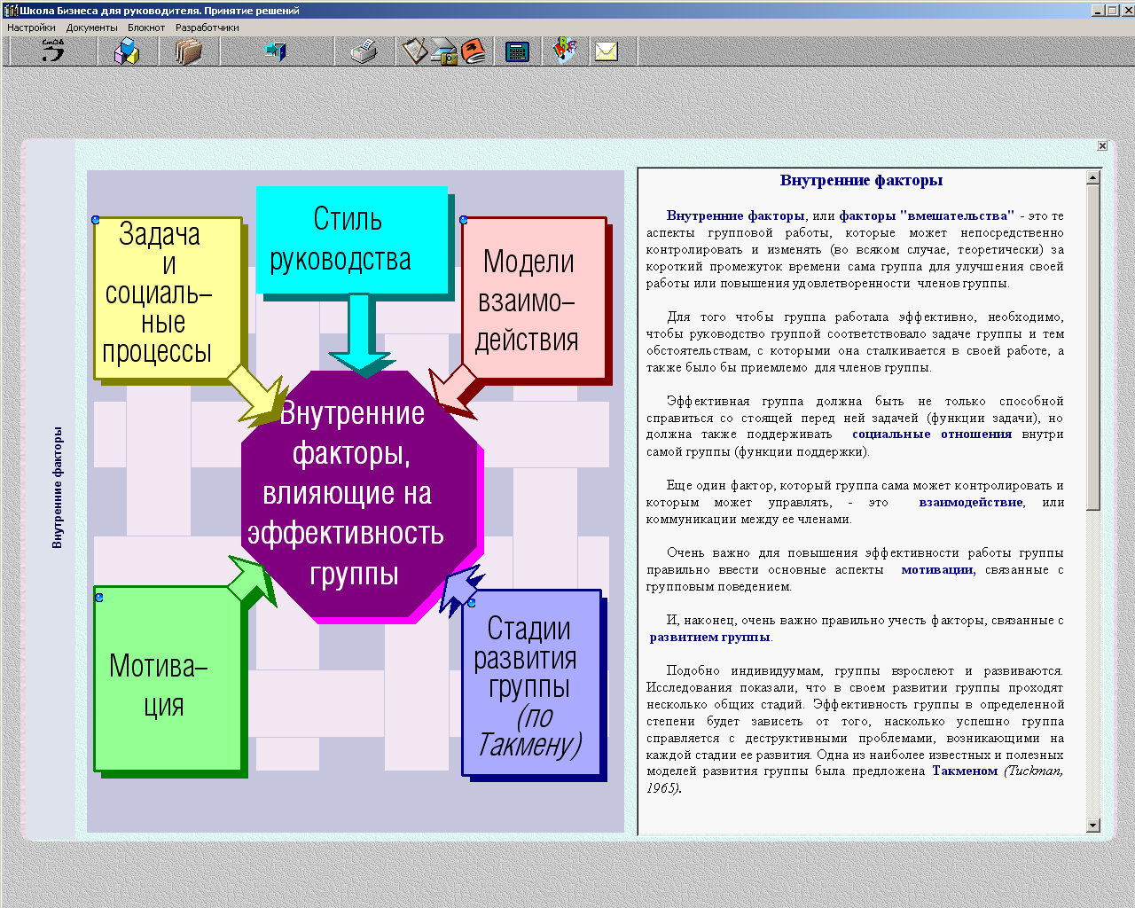Click the scroll down arrow of text panel

1093,826
